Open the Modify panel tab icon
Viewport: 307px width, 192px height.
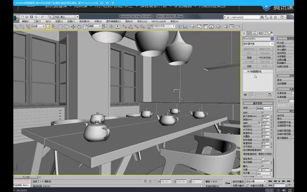point(249,33)
